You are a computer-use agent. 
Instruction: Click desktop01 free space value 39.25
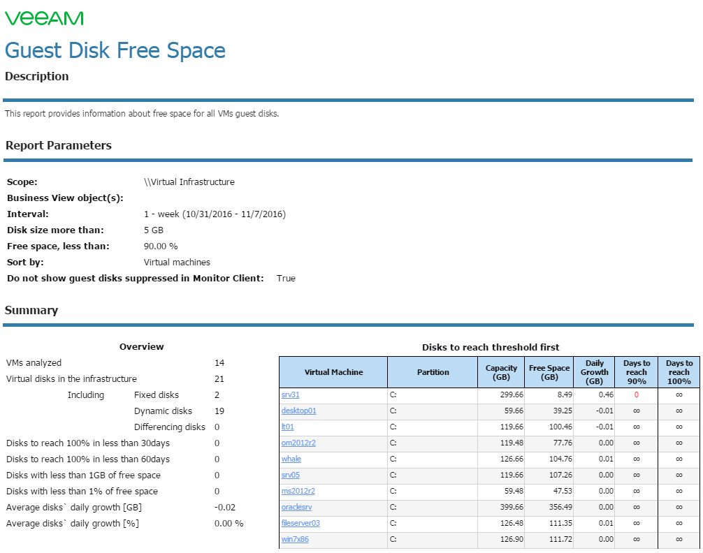[563, 411]
